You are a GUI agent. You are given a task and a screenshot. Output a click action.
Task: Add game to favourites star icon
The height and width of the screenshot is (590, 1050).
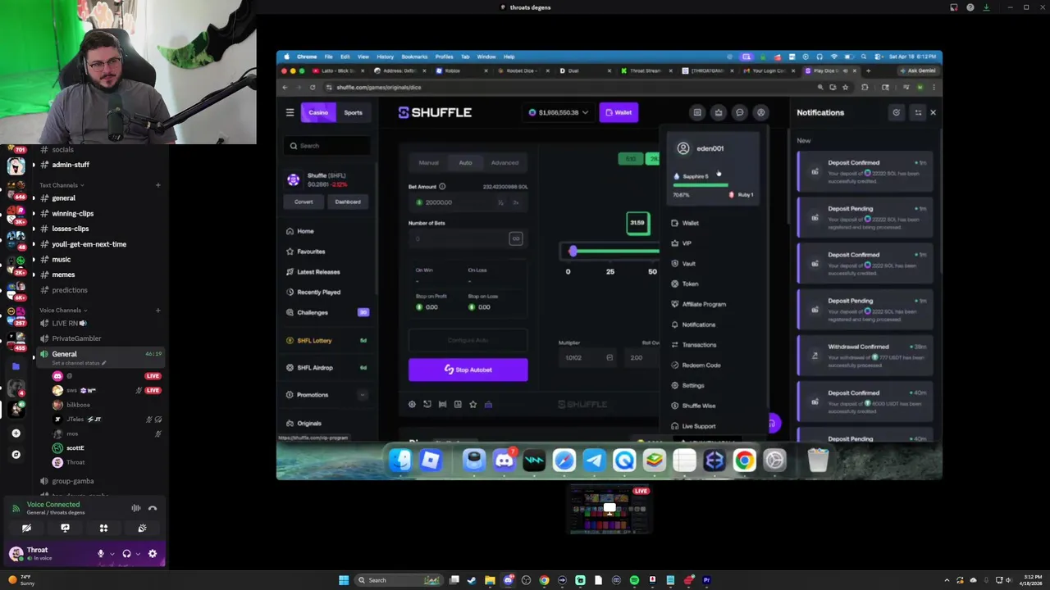point(472,404)
